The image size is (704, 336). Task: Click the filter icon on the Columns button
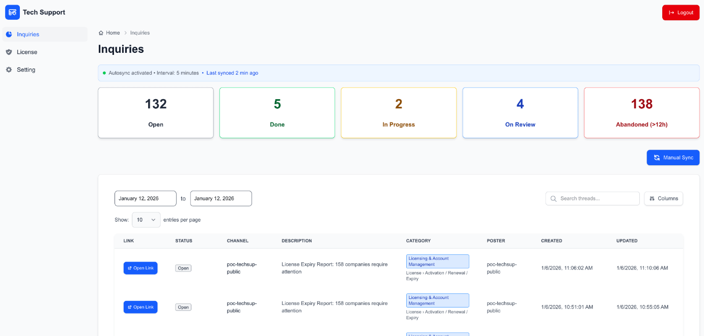point(653,198)
